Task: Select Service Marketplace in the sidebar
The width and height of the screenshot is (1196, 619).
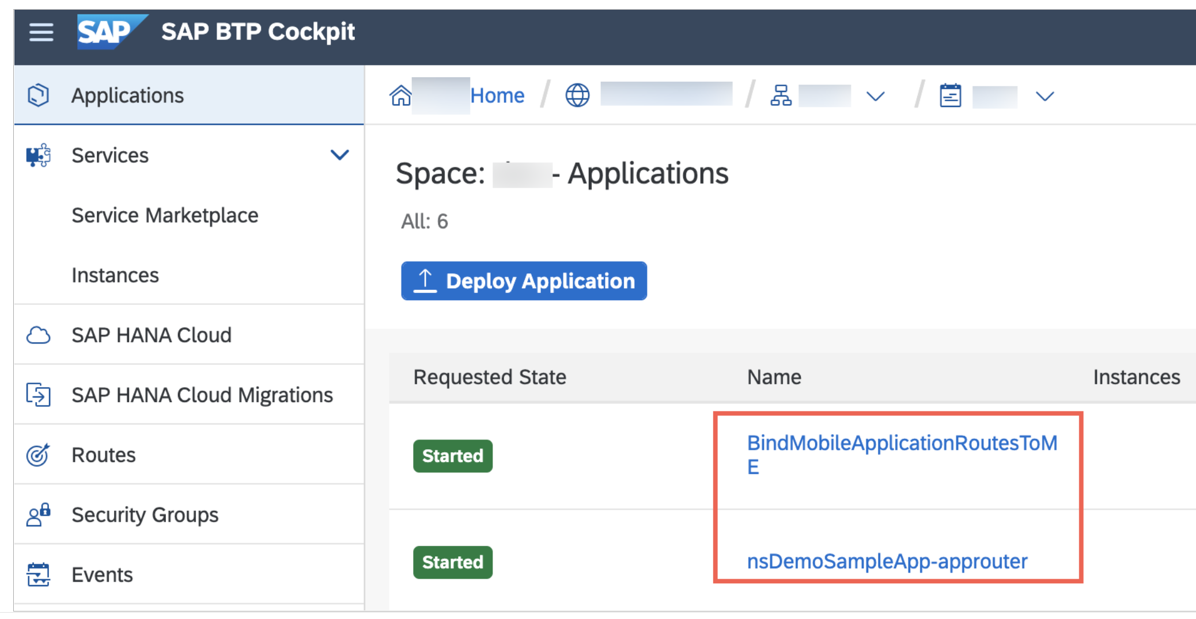Action: point(165,215)
